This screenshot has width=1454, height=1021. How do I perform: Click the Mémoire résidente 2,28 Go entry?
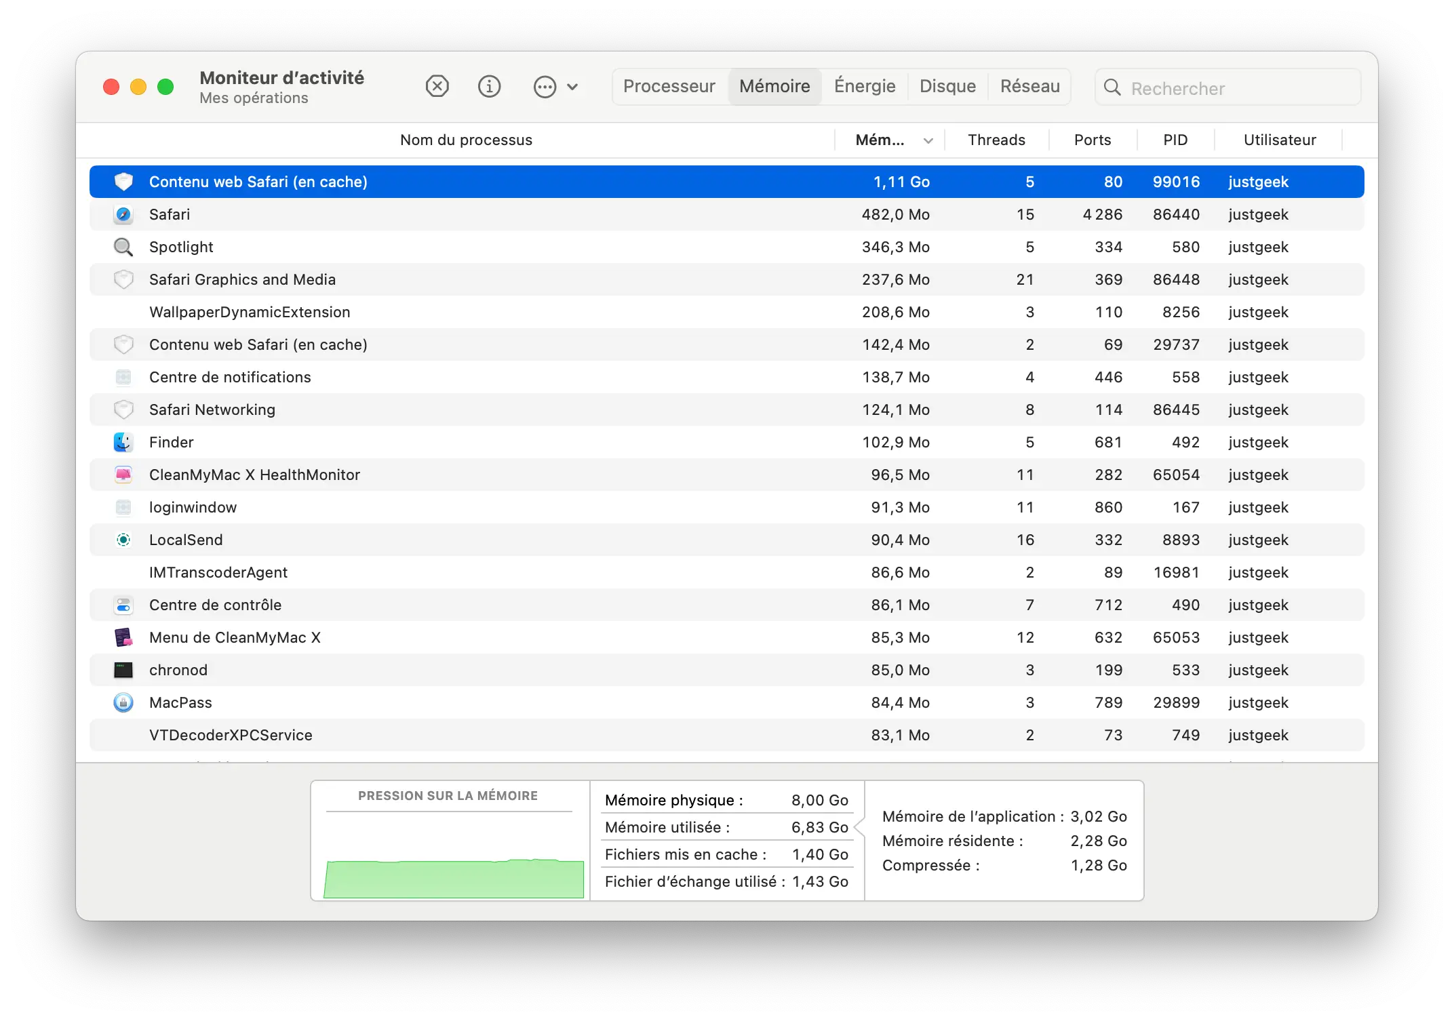click(1004, 841)
